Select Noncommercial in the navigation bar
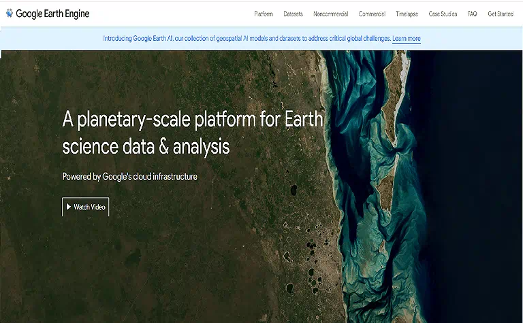This screenshot has width=523, height=323. click(330, 14)
